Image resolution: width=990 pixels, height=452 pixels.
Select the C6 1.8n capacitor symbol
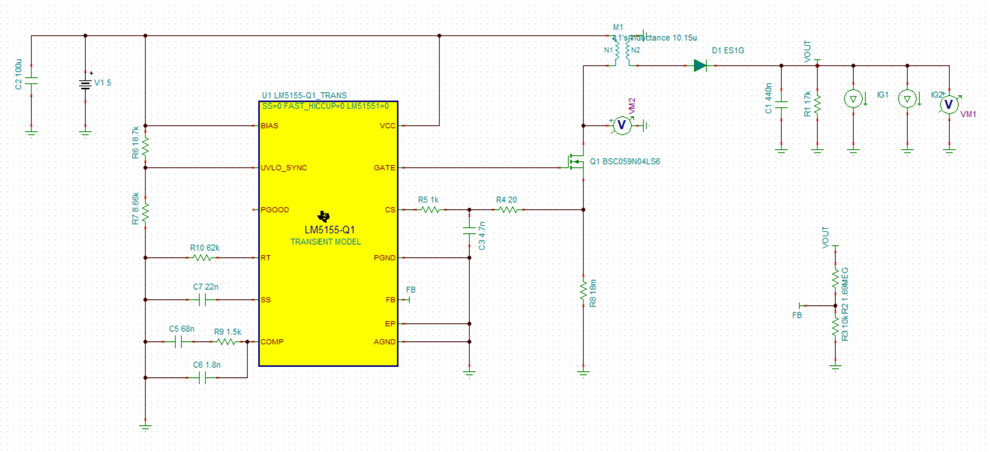pos(202,377)
